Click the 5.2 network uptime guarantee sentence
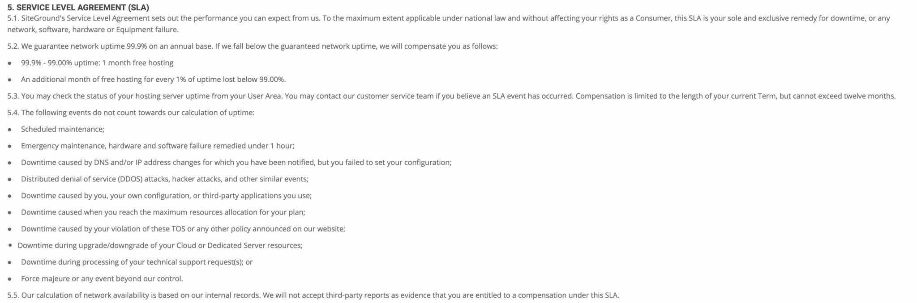Viewport: 917px width, 303px height. pyautogui.click(x=253, y=46)
